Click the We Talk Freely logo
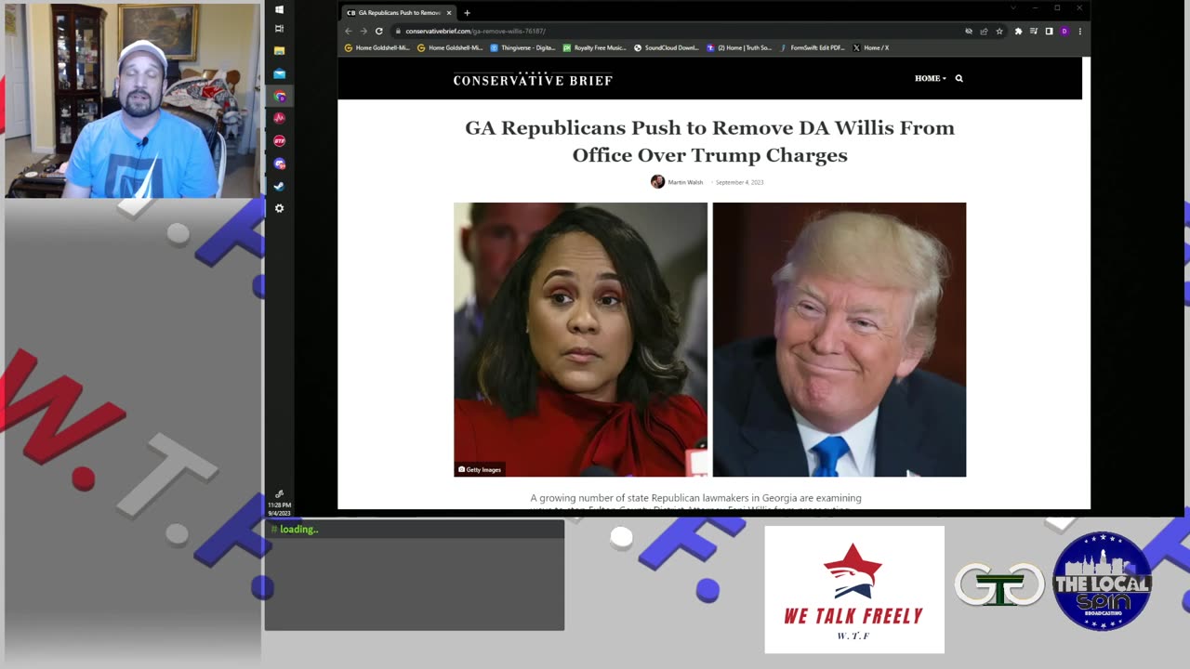This screenshot has width=1190, height=669. (x=854, y=589)
